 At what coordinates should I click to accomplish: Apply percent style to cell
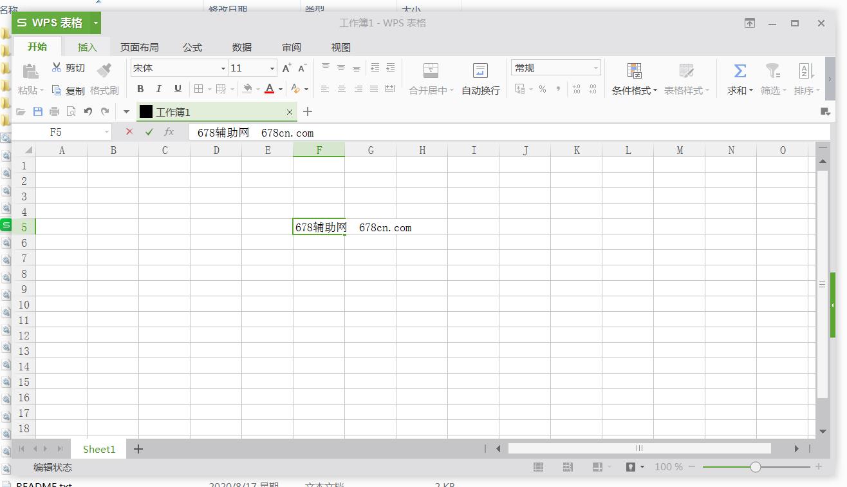pyautogui.click(x=543, y=89)
